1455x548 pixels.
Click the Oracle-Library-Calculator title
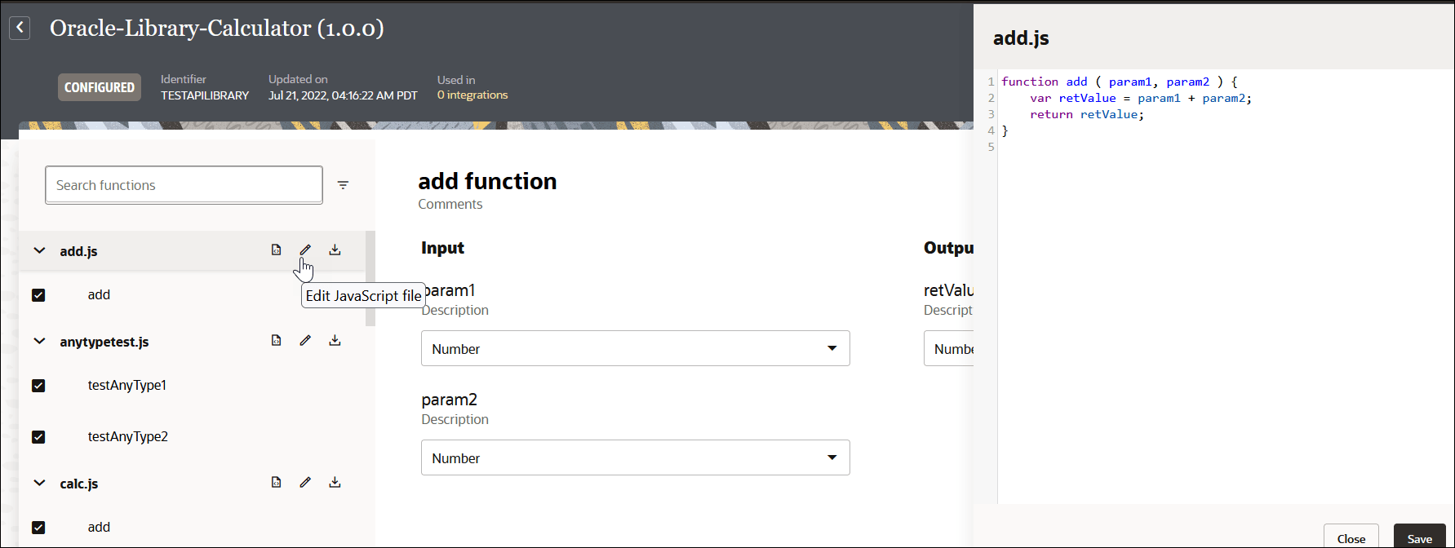(217, 28)
